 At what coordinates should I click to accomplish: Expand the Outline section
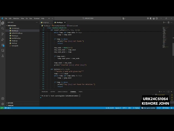tap(10, 103)
